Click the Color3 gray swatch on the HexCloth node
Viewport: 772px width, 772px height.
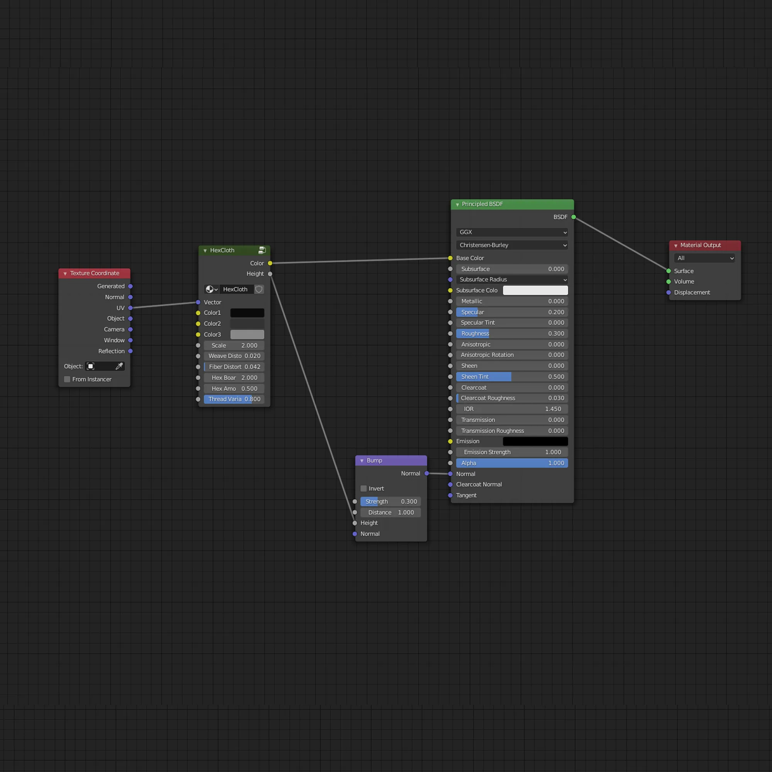tap(247, 334)
